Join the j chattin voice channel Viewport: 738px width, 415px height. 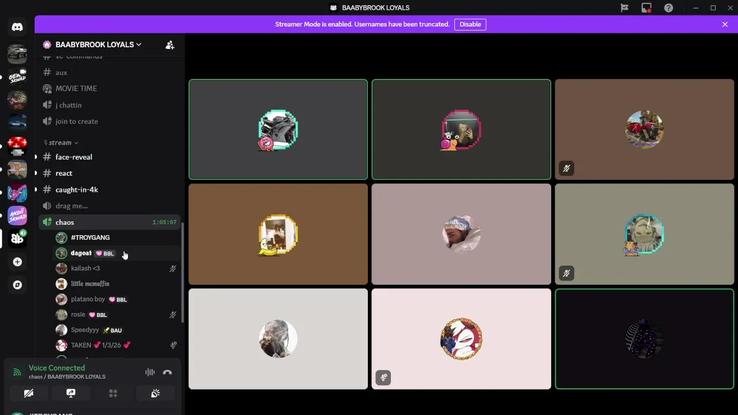(x=110, y=105)
